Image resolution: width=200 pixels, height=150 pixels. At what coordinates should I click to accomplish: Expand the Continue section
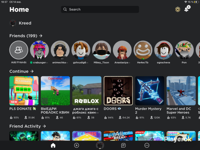[x=21, y=71]
